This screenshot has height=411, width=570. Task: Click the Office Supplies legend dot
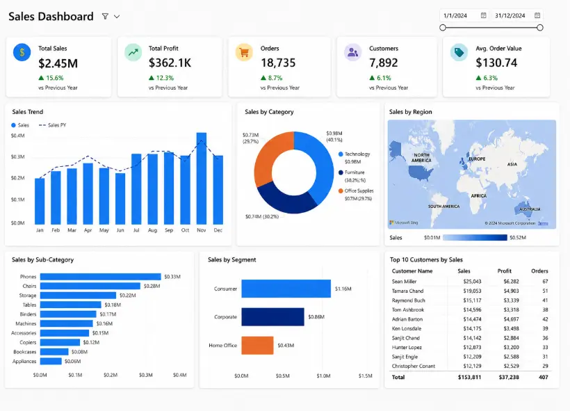pos(341,191)
